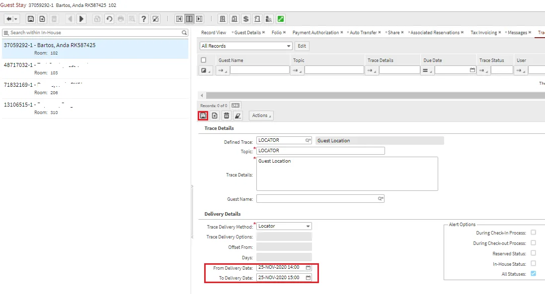Open the All Records dropdown
The width and height of the screenshot is (545, 294).
tap(246, 46)
